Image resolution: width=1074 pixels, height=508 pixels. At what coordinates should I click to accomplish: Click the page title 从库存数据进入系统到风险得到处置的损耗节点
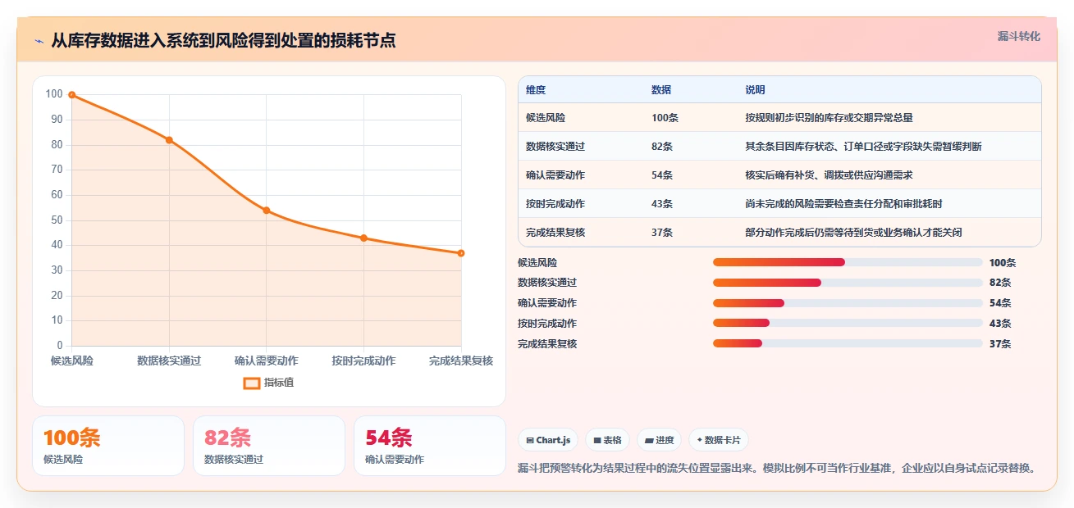coord(223,40)
